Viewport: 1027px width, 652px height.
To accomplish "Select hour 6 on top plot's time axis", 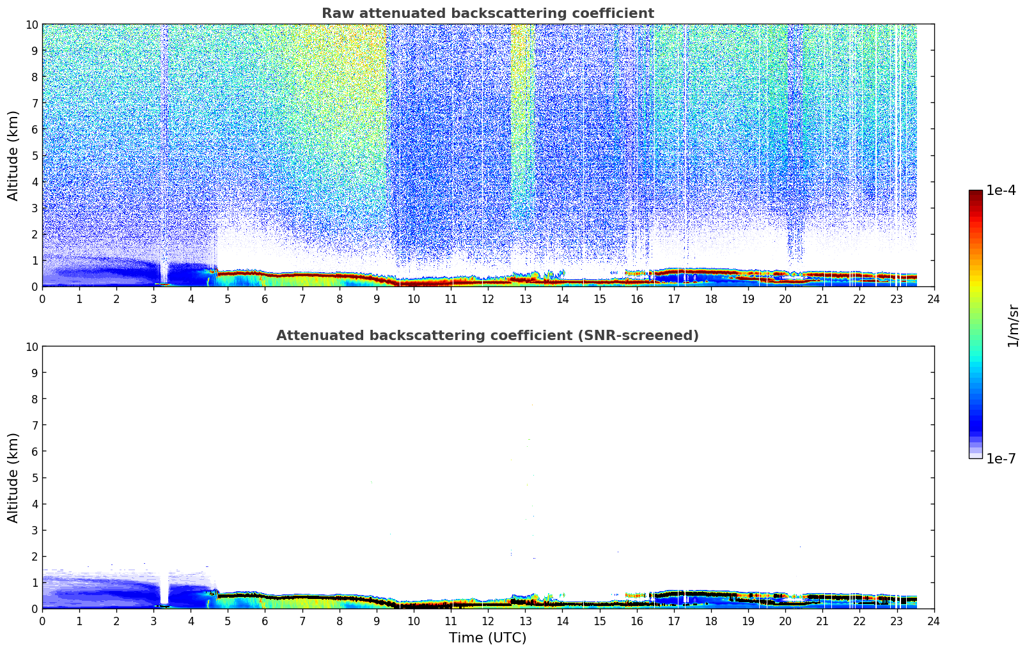I will pos(265,299).
